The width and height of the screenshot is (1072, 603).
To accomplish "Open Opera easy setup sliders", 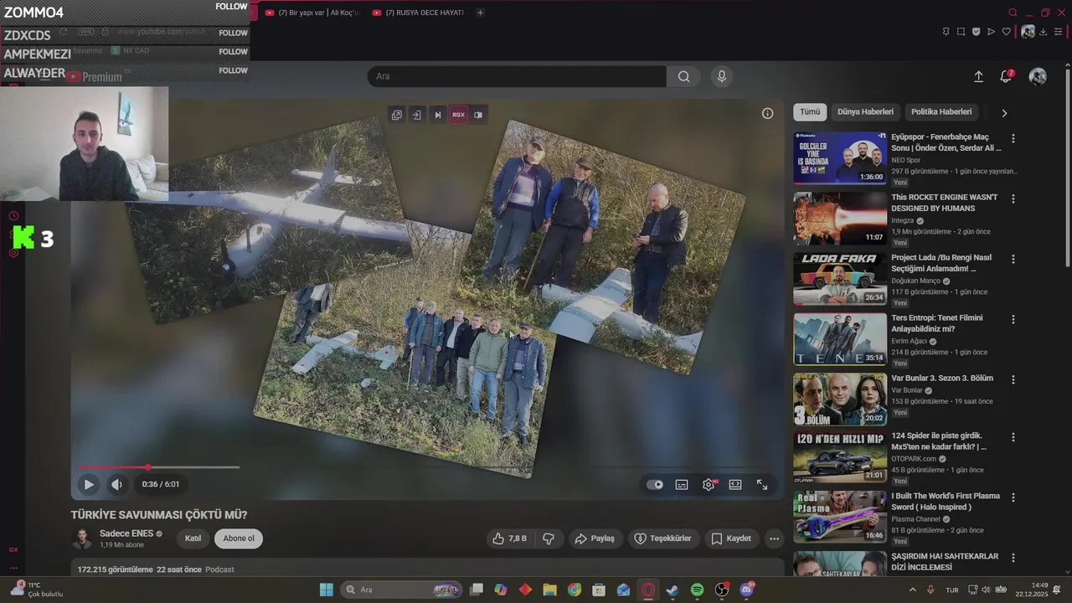I will pyautogui.click(x=1059, y=32).
